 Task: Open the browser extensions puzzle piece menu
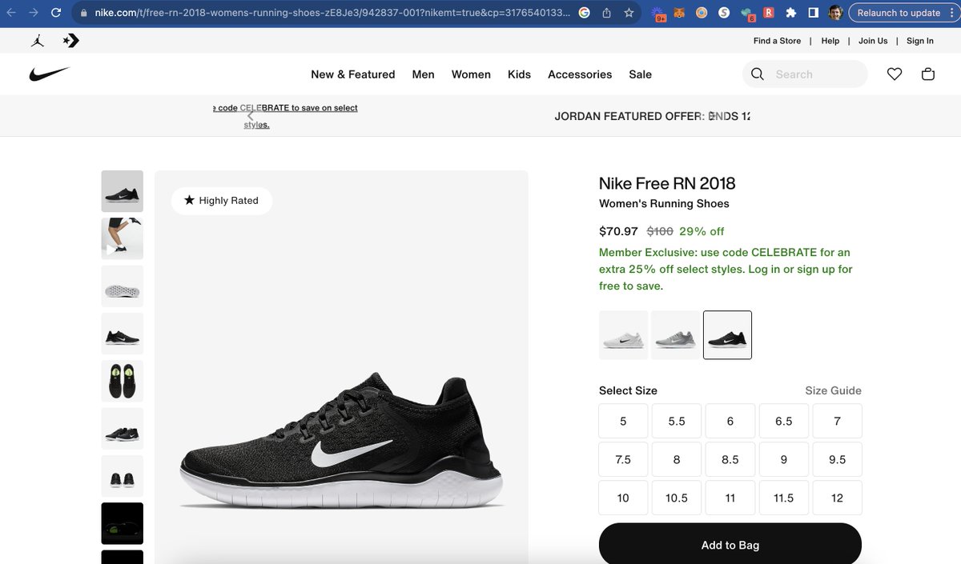[x=790, y=12]
